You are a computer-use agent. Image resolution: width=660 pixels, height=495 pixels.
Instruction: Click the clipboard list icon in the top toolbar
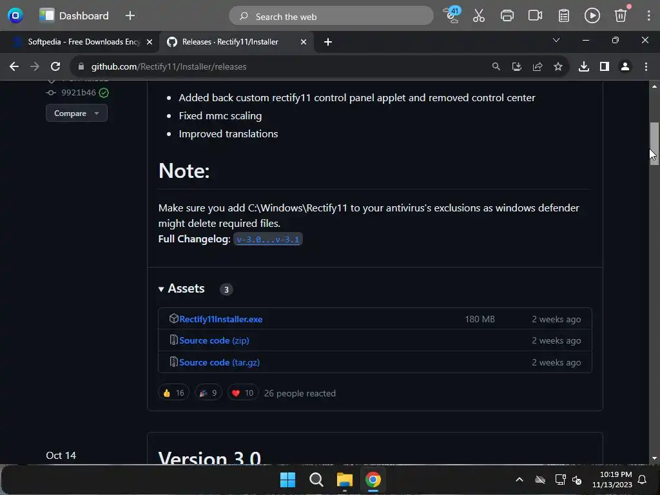click(563, 15)
